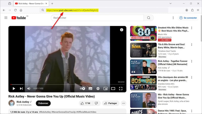Open video settings gear
Viewport: 202px width, 114px height.
click(x=98, y=88)
